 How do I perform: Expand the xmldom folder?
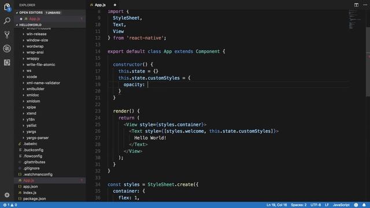pos(33,101)
